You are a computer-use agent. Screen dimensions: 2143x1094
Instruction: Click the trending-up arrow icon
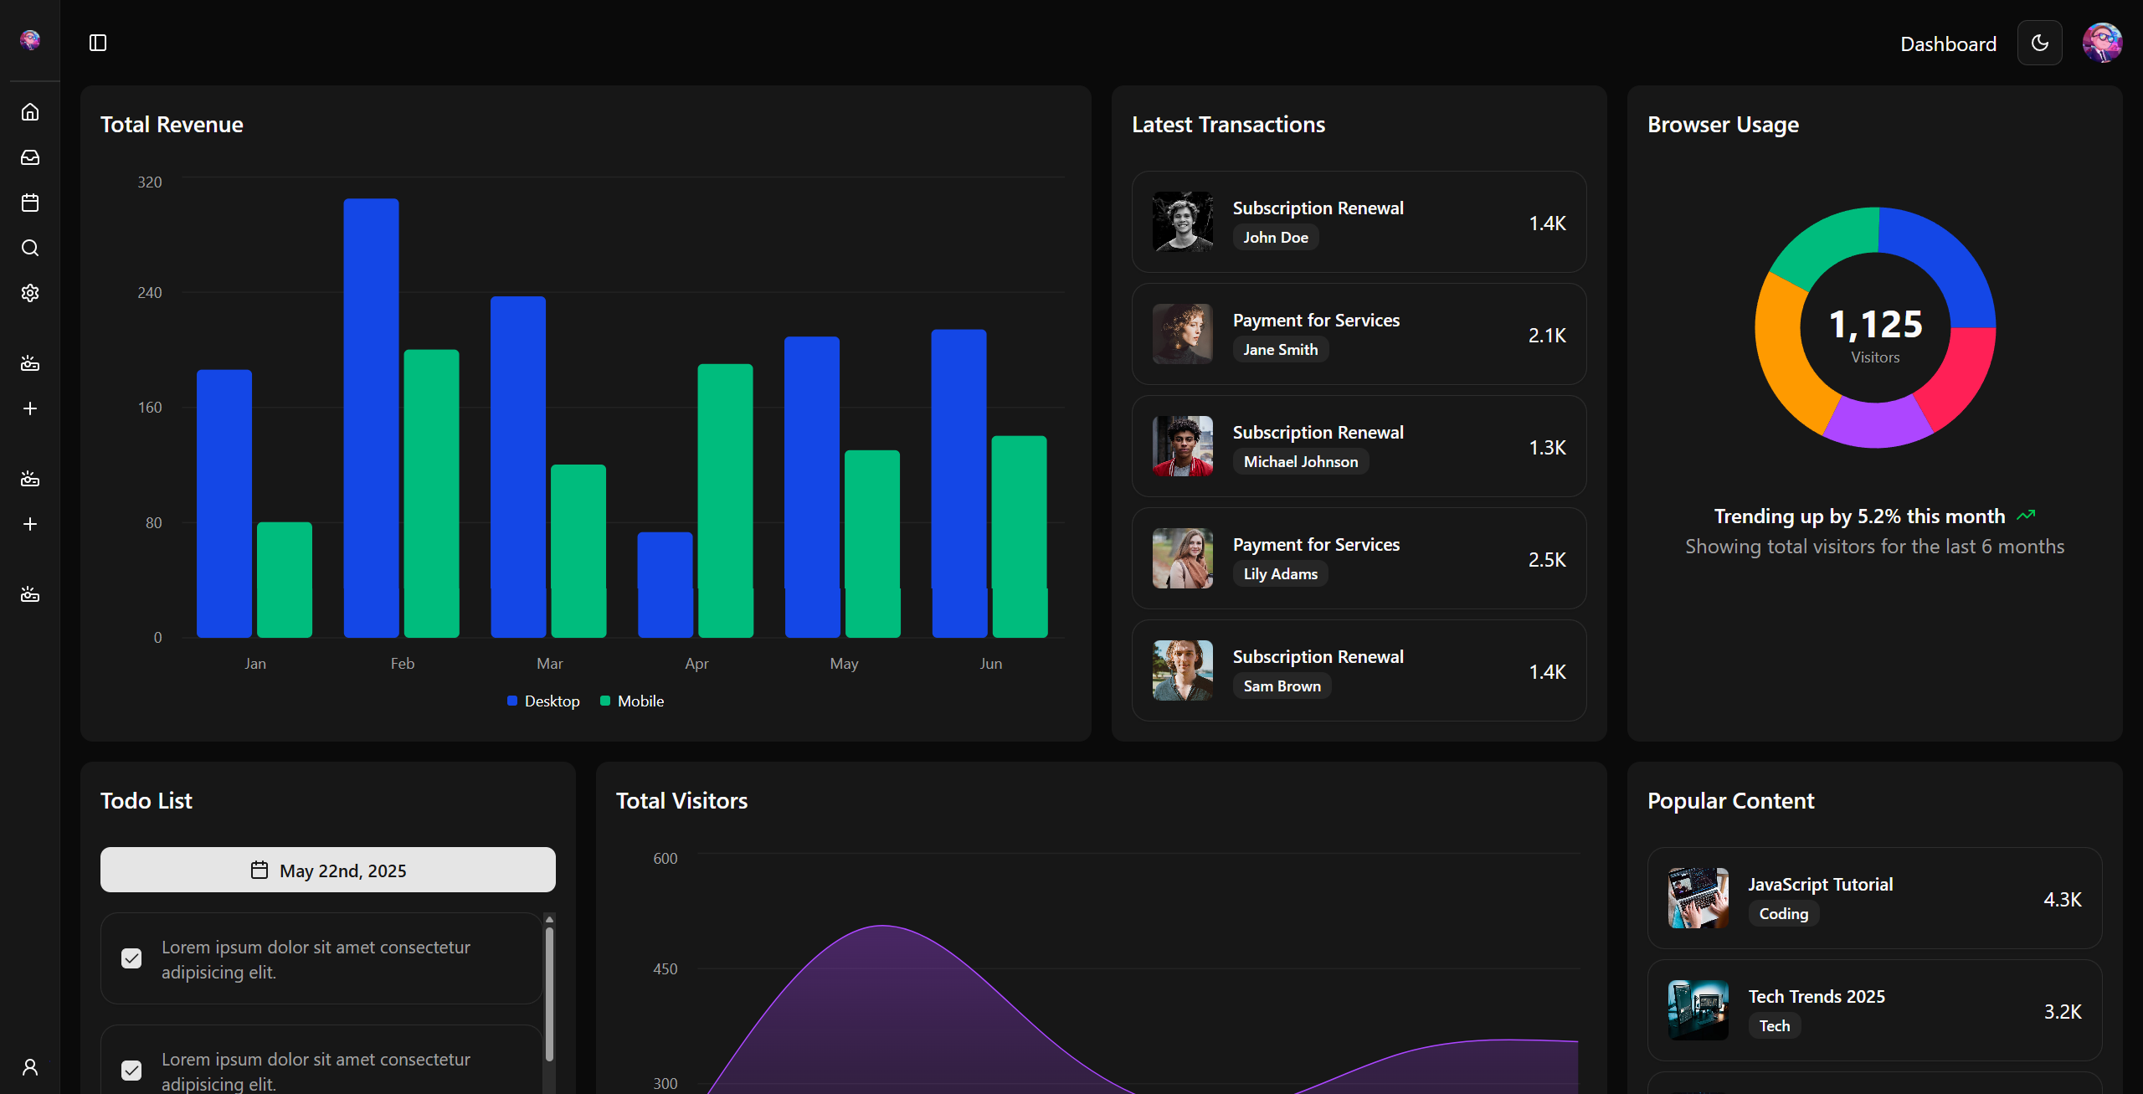[x=2026, y=516]
